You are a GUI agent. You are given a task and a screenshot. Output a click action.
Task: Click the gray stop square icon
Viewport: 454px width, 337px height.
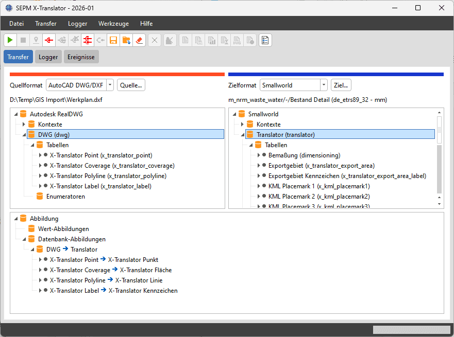pyautogui.click(x=23, y=40)
